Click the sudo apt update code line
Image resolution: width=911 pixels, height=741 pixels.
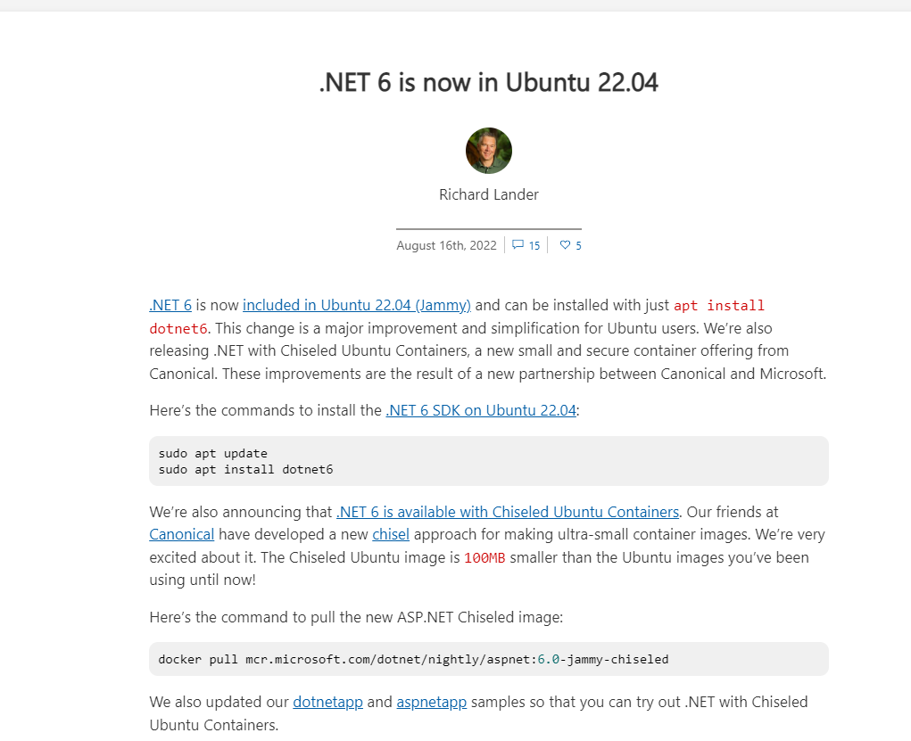(x=212, y=454)
